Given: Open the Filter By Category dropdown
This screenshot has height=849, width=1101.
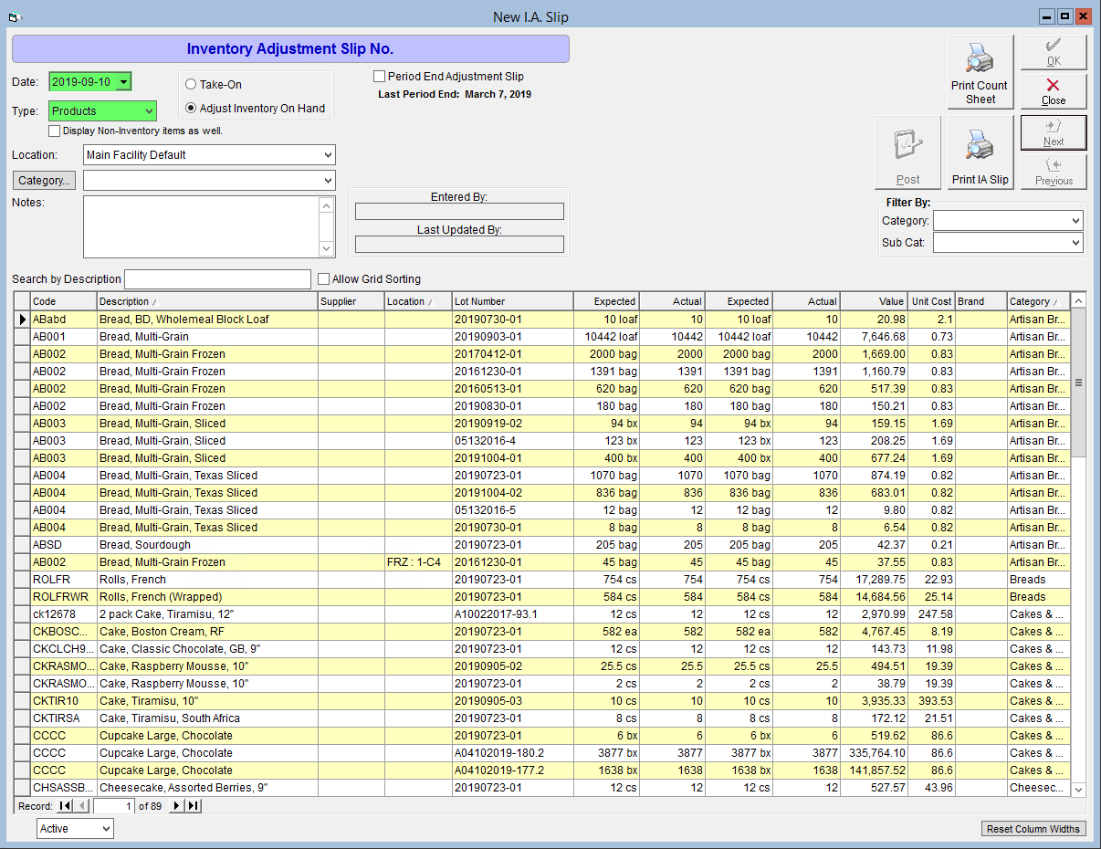Looking at the screenshot, I should click(1075, 221).
